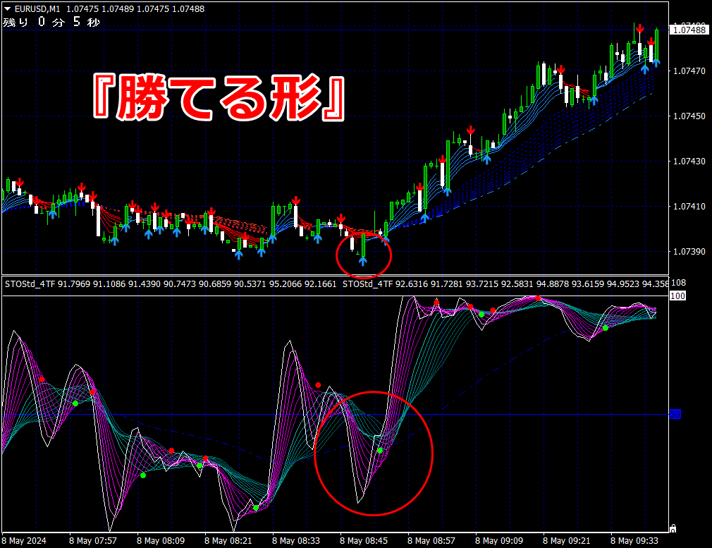This screenshot has width=712, height=548.
Task: Click time axis label 8 May 07:57
Action: (92, 541)
